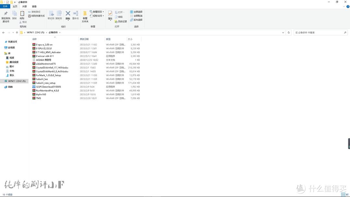
Task: Switch to the 查看 ribbon tab
Action: [x=34, y=6]
